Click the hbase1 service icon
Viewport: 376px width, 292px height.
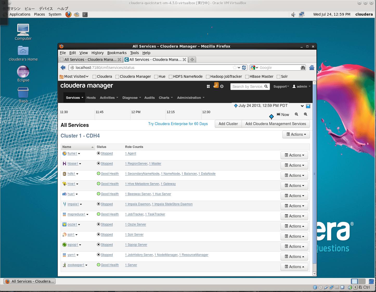[64, 164]
